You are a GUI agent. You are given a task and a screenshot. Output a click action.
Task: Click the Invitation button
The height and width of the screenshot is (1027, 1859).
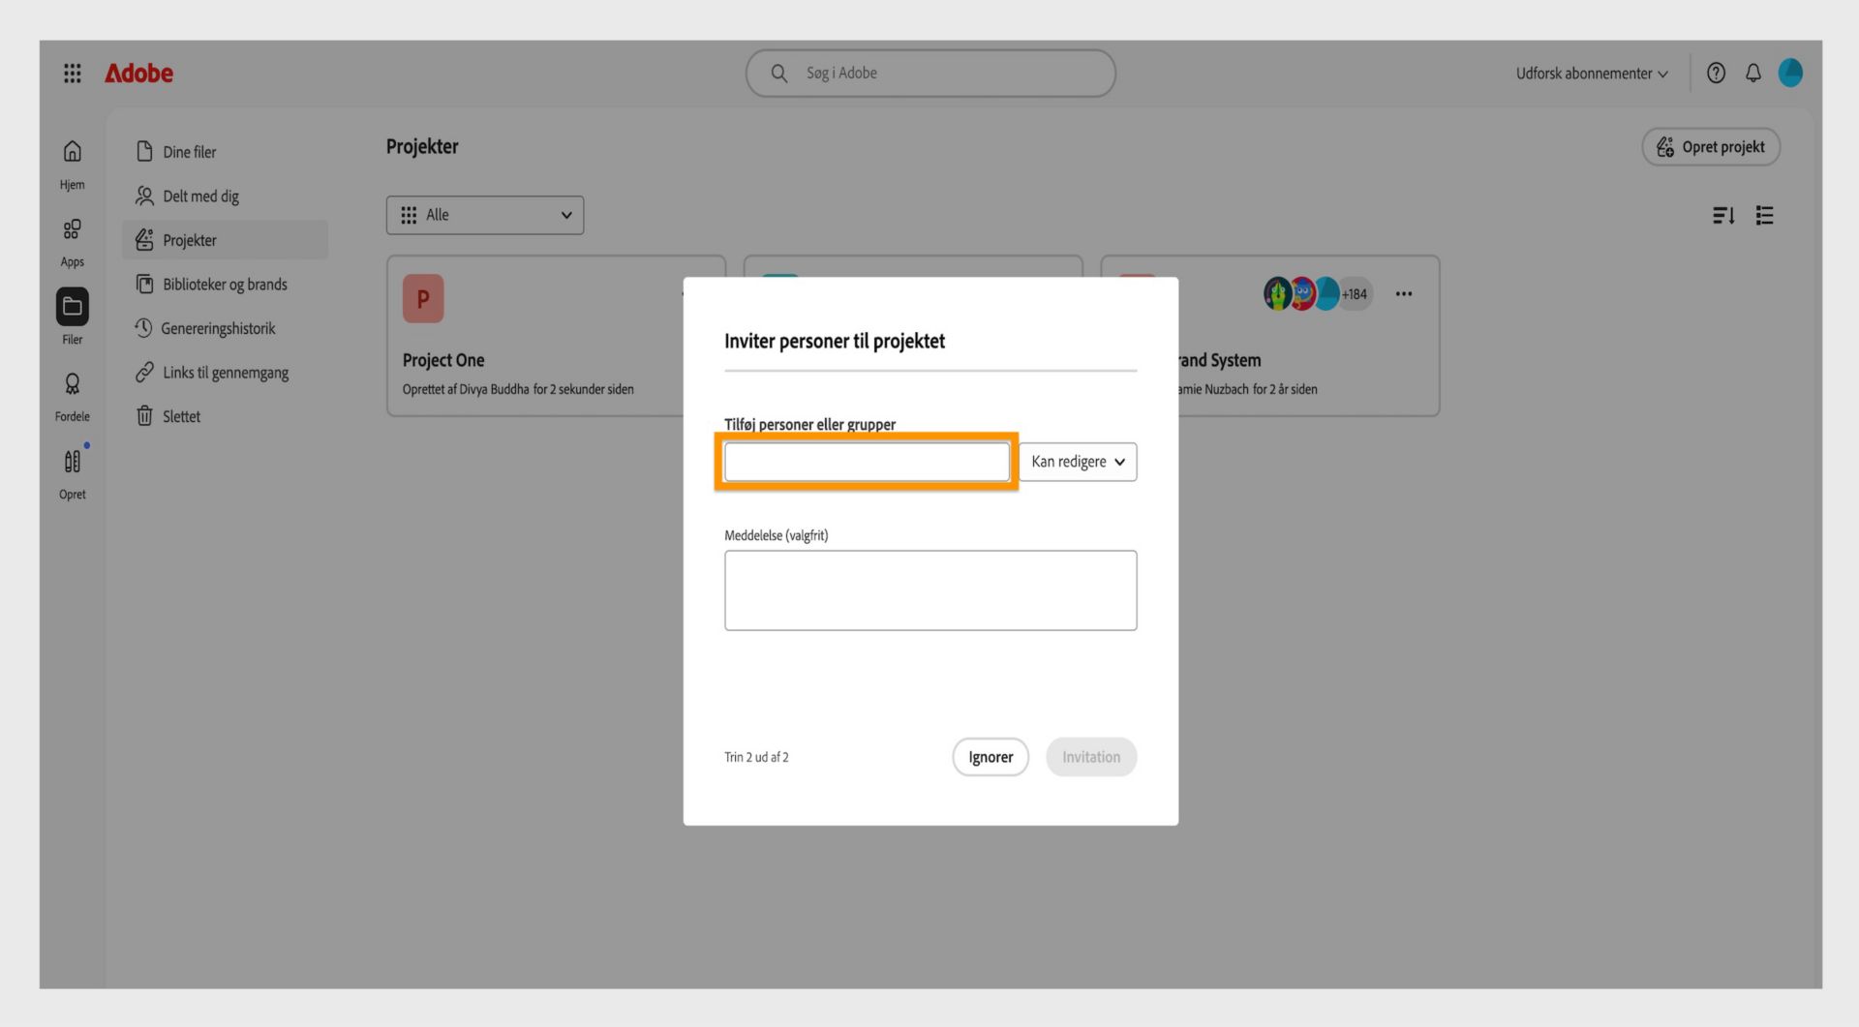click(1091, 757)
